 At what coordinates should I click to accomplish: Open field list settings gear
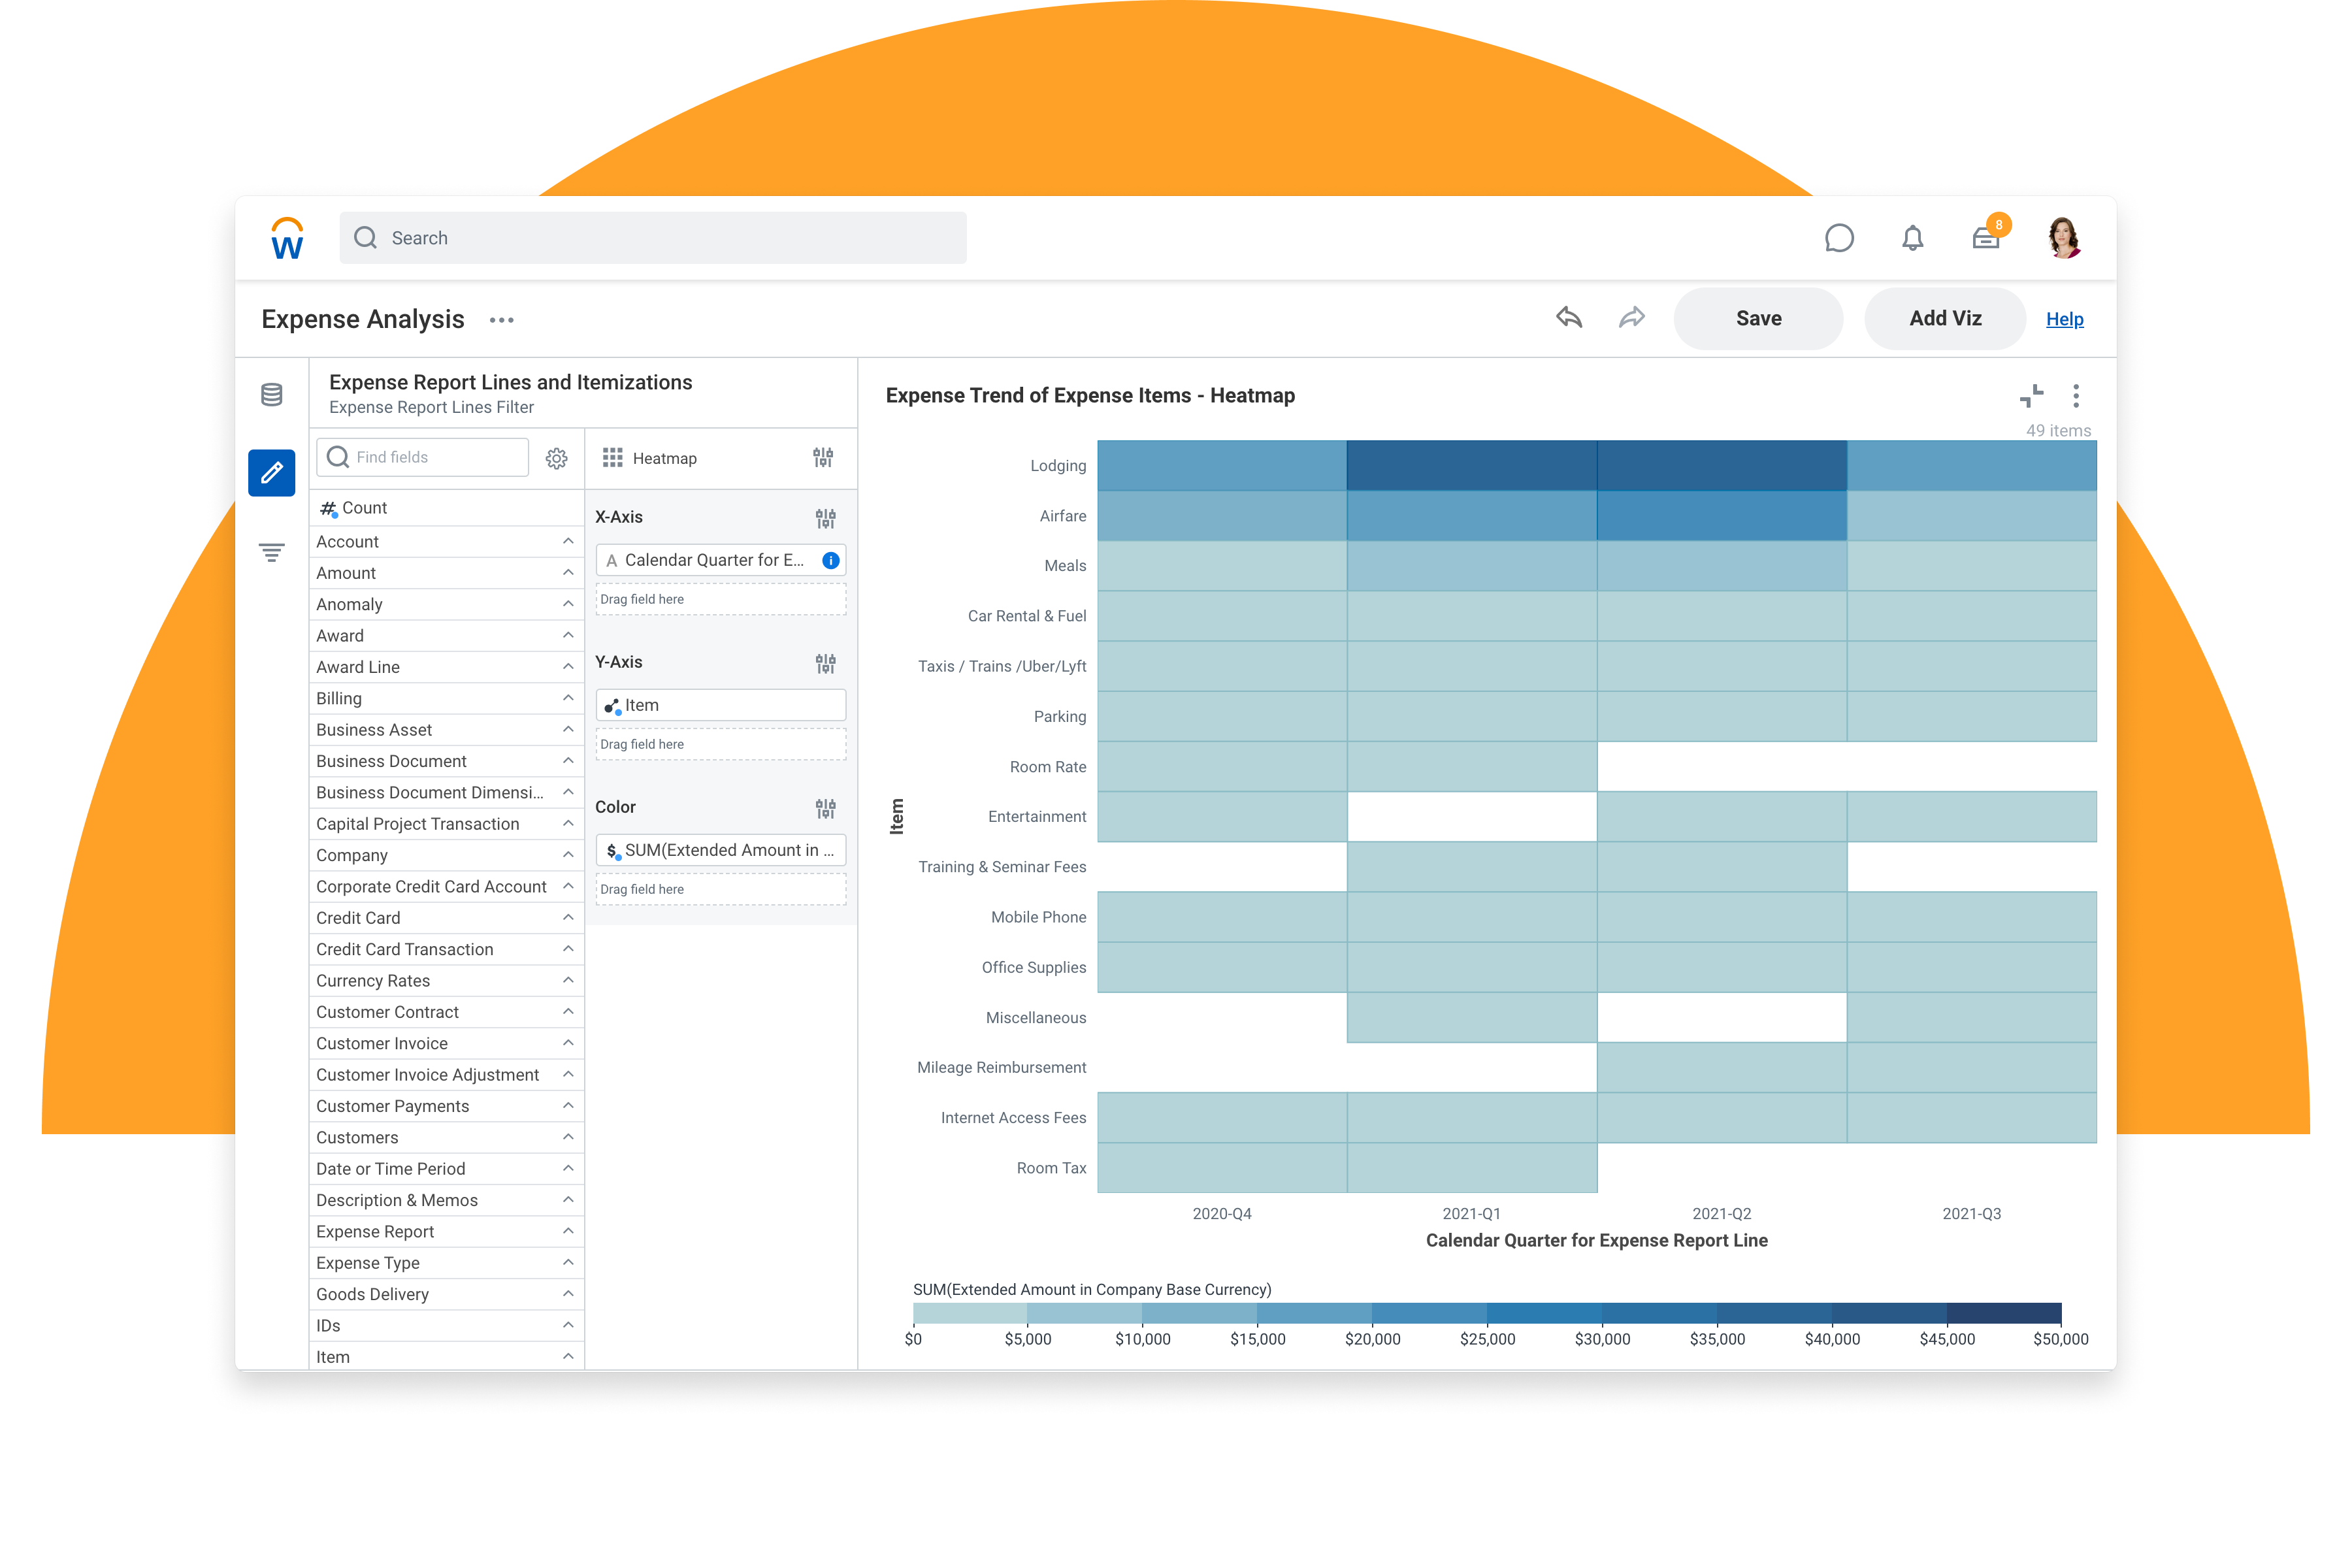pyautogui.click(x=556, y=458)
